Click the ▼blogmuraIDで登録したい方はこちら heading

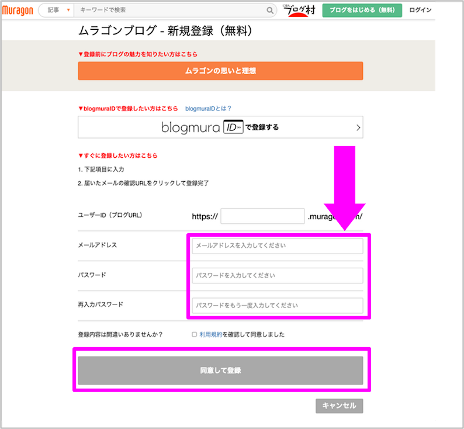pyautogui.click(x=128, y=109)
